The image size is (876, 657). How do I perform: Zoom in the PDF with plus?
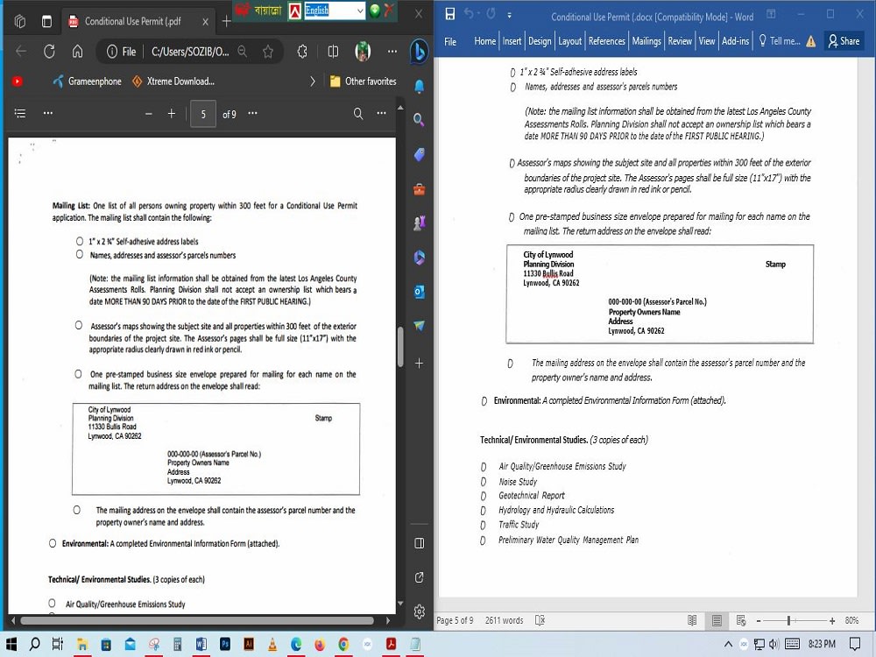(172, 113)
